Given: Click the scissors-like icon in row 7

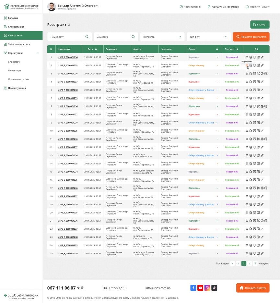Looking at the screenshot, I should [x=258, y=106].
